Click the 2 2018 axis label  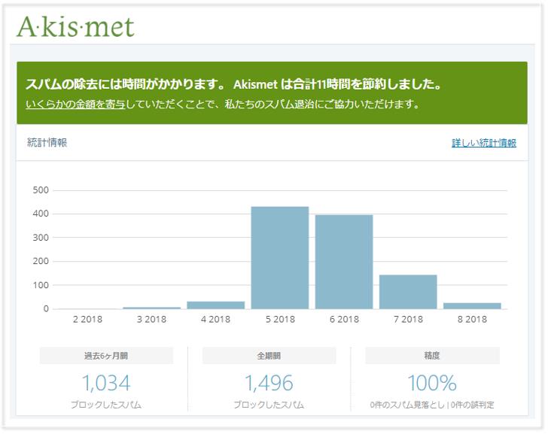[87, 319]
